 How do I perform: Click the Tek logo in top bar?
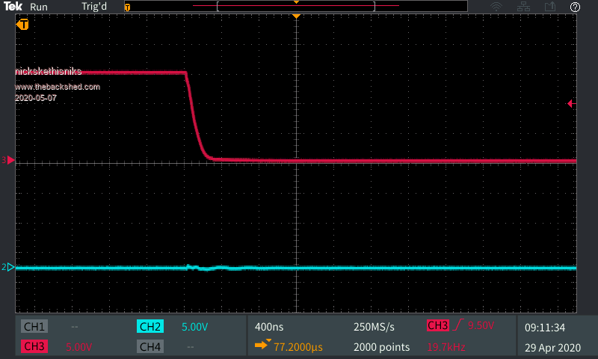click(13, 7)
